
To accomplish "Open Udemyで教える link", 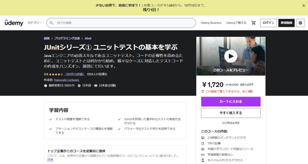I will [x=236, y=23].
